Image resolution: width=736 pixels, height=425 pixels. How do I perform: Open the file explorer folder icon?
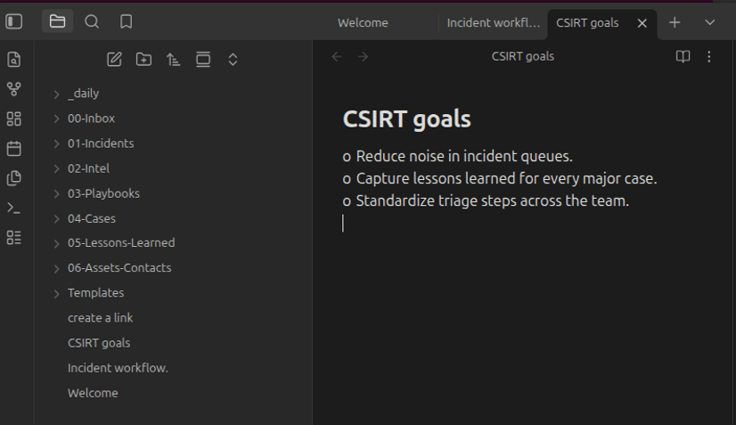tap(57, 21)
